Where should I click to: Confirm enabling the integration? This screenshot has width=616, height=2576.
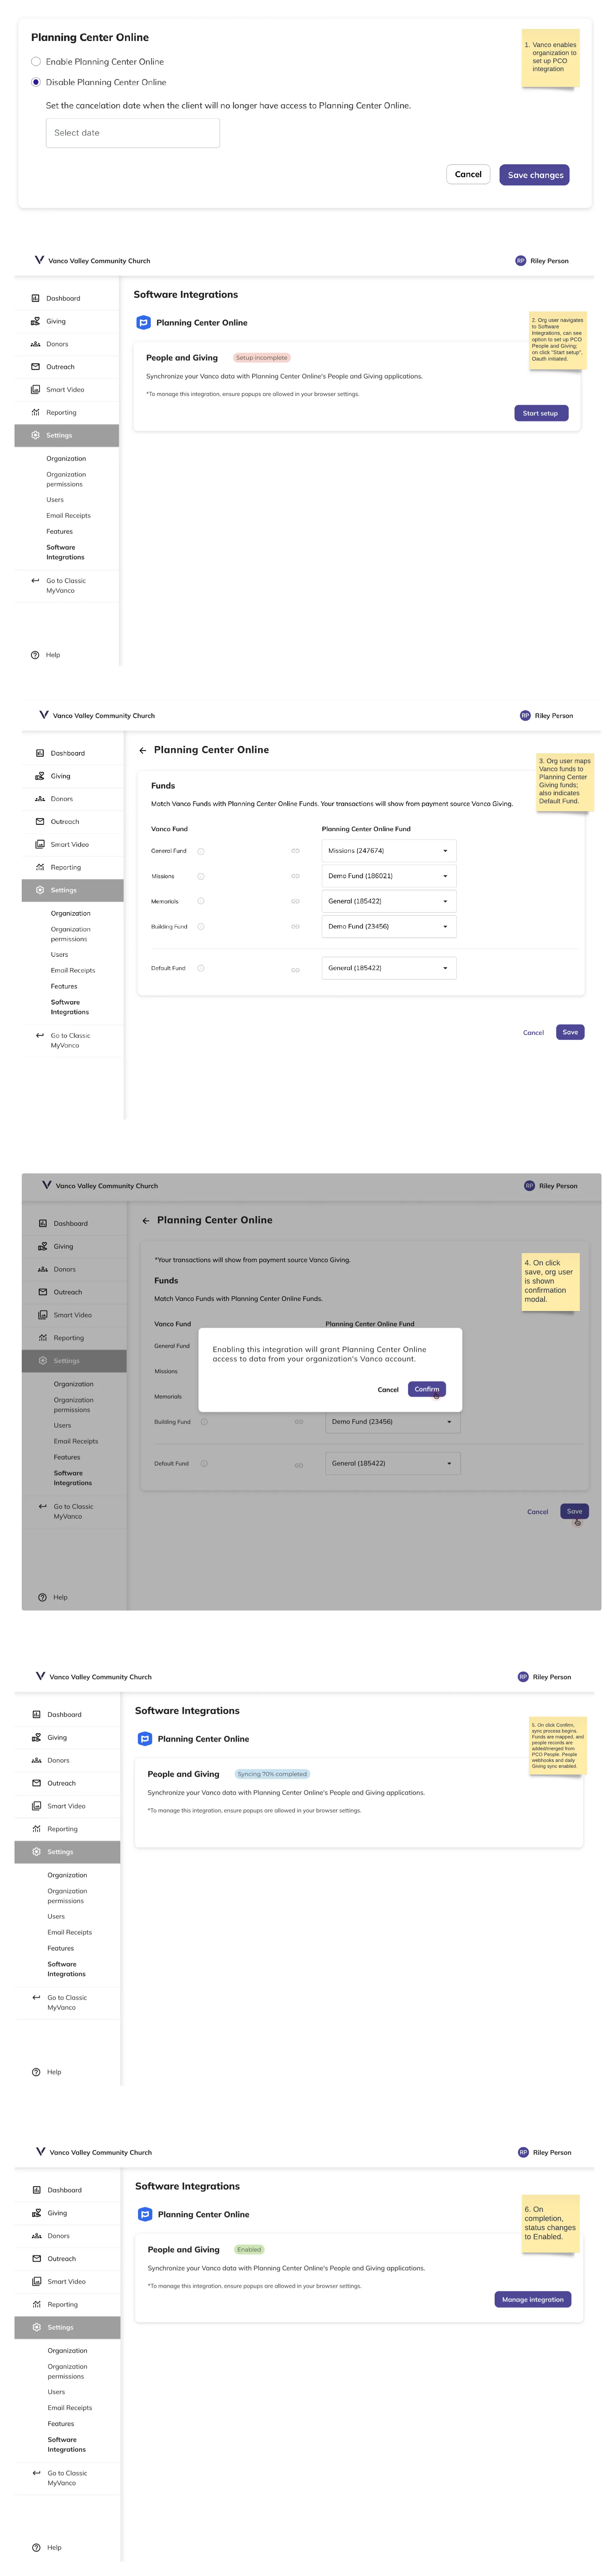click(x=427, y=1389)
